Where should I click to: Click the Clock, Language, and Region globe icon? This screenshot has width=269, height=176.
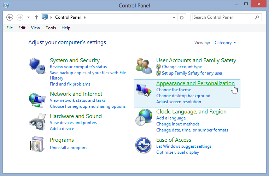144,117
